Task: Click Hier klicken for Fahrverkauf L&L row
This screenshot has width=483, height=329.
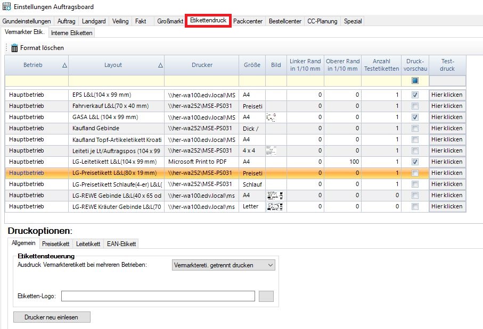Action: 447,106
